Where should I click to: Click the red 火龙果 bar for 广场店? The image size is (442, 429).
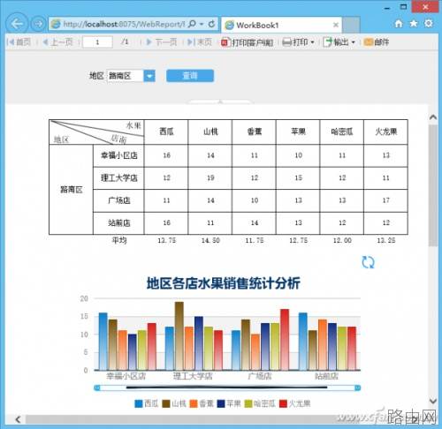tap(285, 340)
